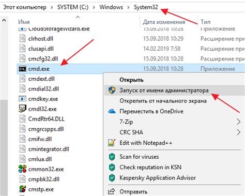Click the cmdkey.exe application icon
This screenshot has height=196, width=245.
22,99
